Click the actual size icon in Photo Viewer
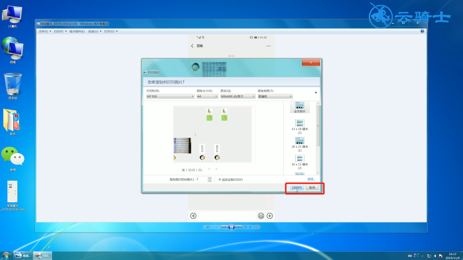Screen dimensions: 463x260 217,227
